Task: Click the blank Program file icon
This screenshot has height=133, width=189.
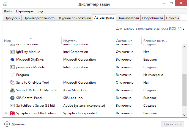Action: (12, 75)
